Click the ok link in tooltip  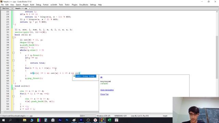point(101,77)
